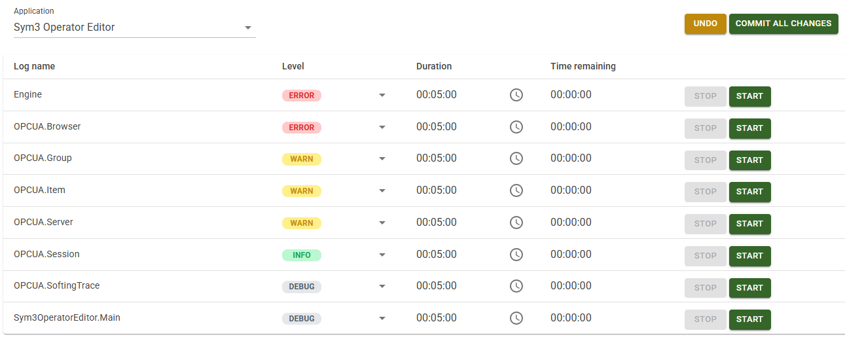Click the Log name column header
Viewport: 845px width, 341px height.
tap(35, 66)
